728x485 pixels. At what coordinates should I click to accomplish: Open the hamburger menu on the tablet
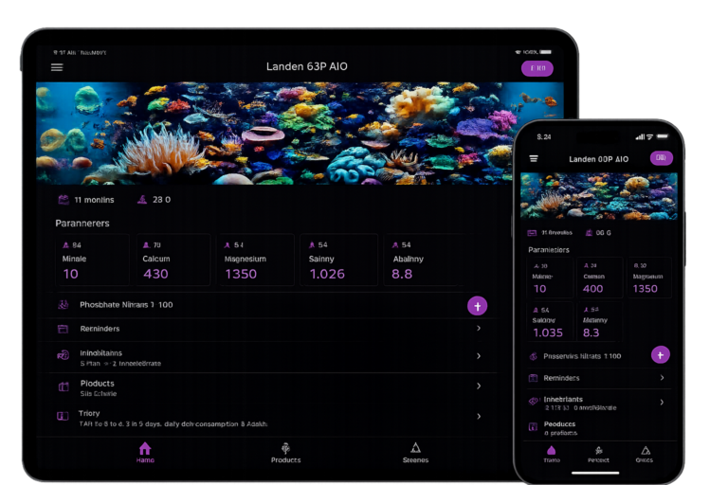[57, 68]
